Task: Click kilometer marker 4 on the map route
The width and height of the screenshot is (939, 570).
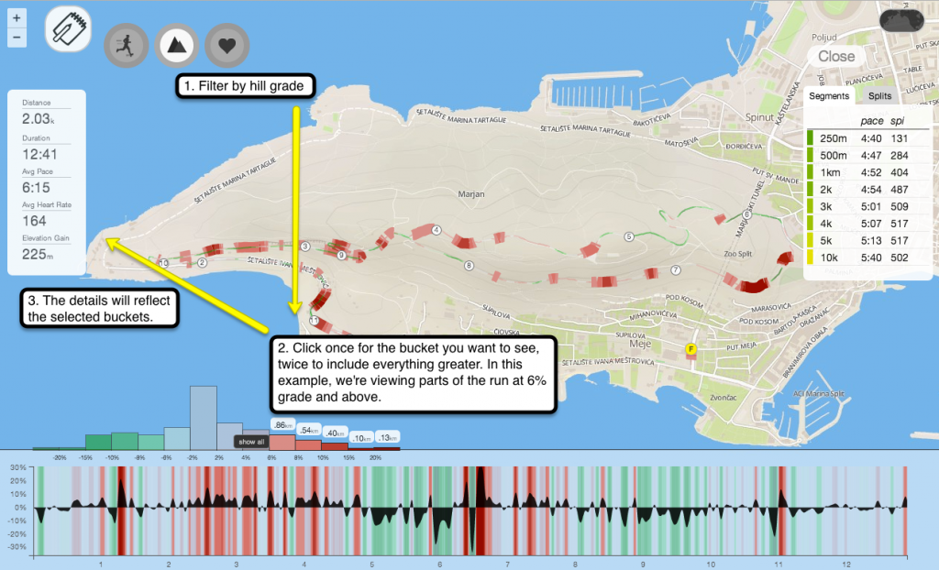Action: pyautogui.click(x=436, y=230)
